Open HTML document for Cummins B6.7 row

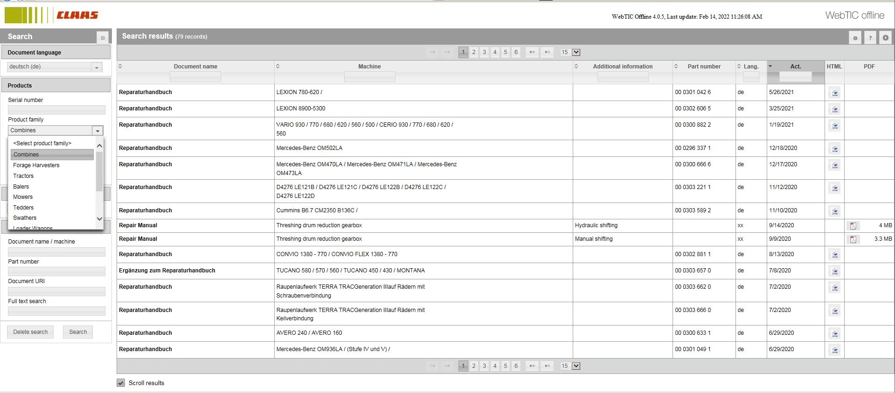[x=835, y=211]
